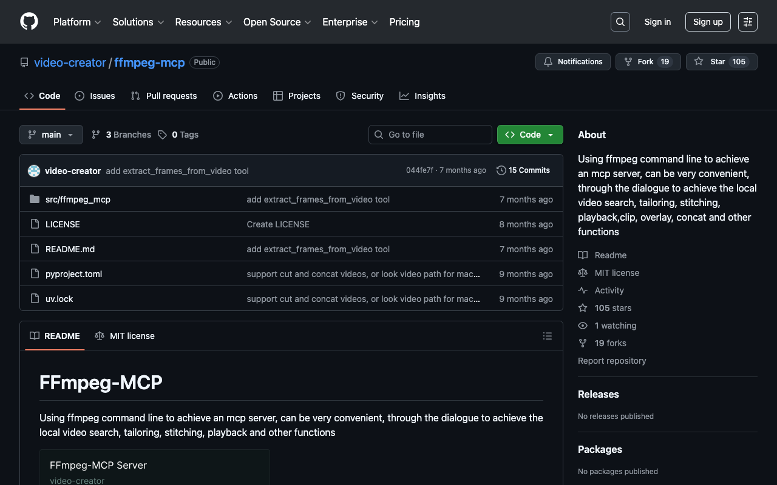Click the commit history clock icon
This screenshot has height=485, width=777.
point(501,170)
